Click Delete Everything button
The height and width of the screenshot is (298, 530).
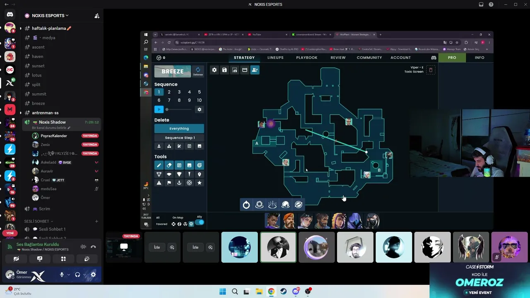click(179, 128)
